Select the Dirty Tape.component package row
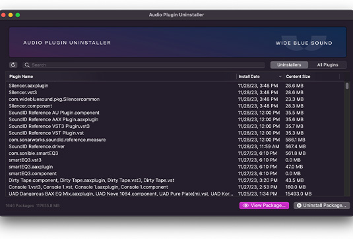The image size is (353, 239). tap(175, 180)
